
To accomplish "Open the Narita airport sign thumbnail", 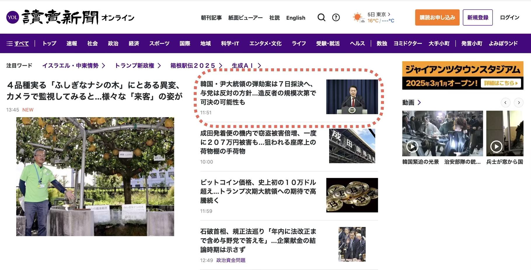I will tap(352, 146).
